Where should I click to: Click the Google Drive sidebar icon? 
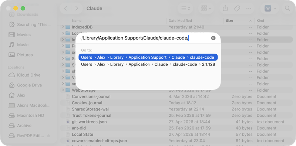click(12, 85)
